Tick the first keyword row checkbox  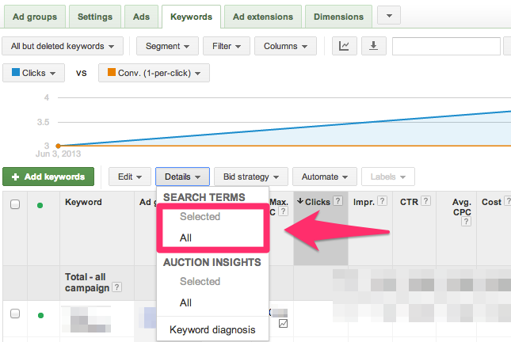click(x=15, y=313)
